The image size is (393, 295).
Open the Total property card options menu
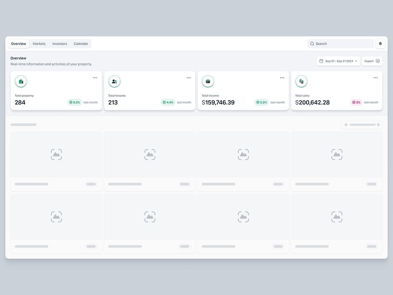click(95, 78)
